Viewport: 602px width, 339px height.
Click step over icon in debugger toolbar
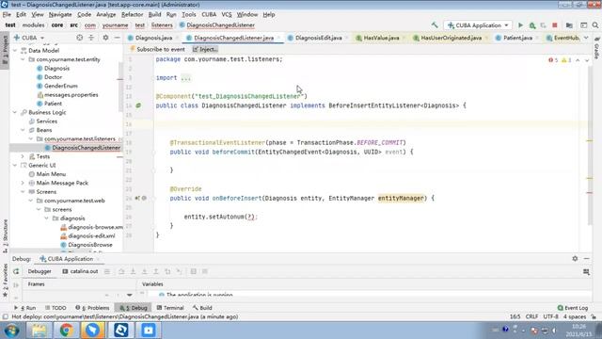coord(121,271)
